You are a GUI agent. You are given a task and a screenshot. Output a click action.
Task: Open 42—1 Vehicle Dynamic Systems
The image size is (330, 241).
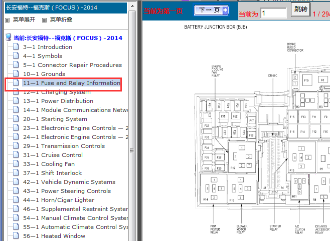69,182
